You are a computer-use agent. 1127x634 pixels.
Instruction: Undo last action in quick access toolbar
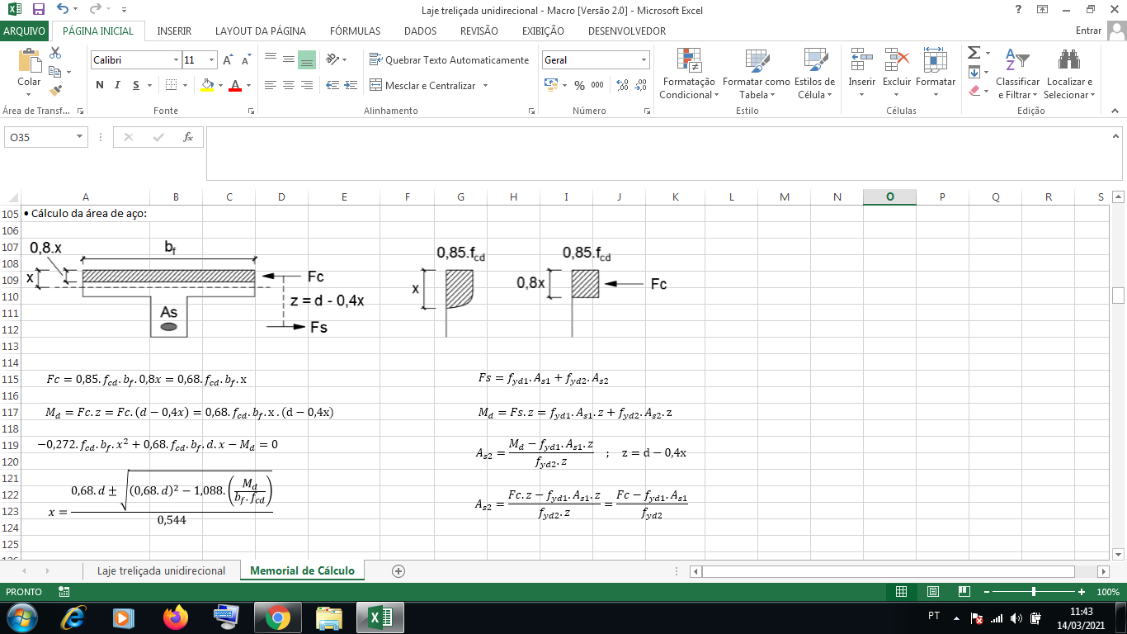coord(64,10)
